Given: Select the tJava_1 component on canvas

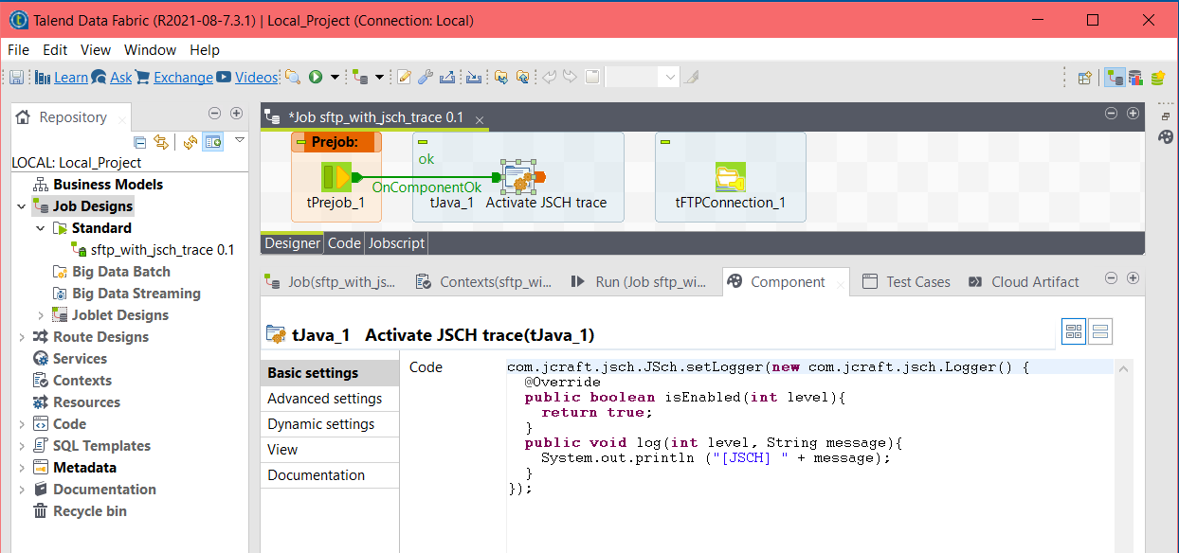Looking at the screenshot, I should point(517,177).
